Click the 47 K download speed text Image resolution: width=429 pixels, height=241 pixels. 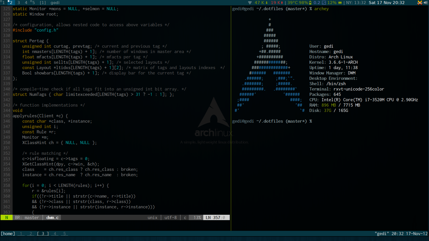259,3
